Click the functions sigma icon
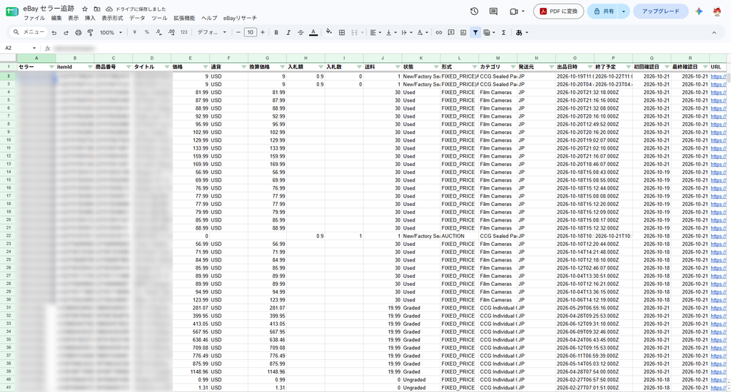Viewport: 731px width, 392px height. [503, 33]
